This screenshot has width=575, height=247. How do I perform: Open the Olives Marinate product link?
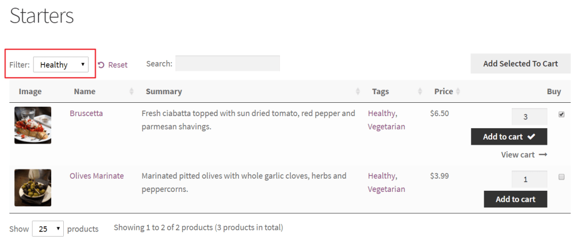click(x=97, y=176)
